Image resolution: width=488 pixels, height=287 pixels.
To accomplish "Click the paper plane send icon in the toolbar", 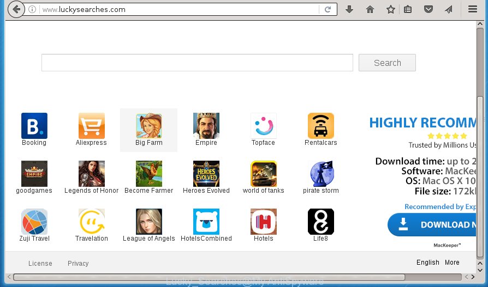I will [449, 9].
